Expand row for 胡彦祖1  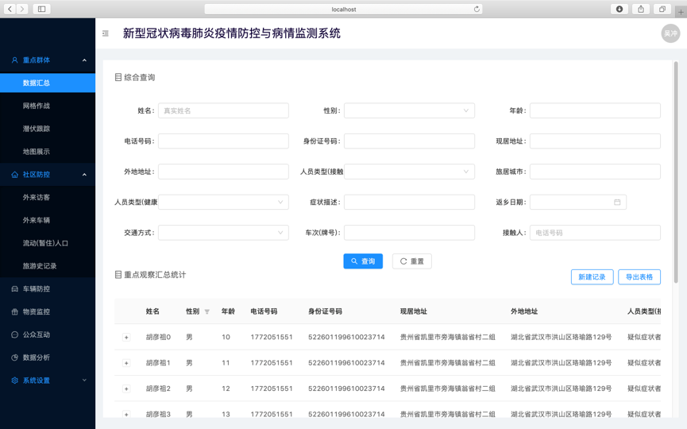click(126, 363)
